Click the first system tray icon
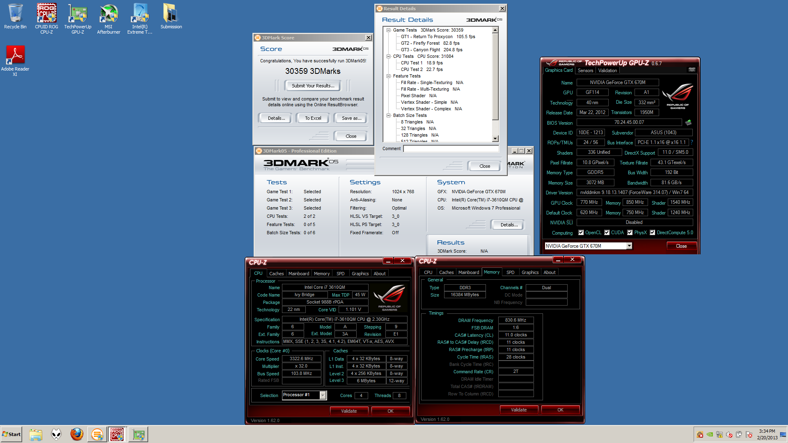Image resolution: width=788 pixels, height=443 pixels. click(x=700, y=435)
